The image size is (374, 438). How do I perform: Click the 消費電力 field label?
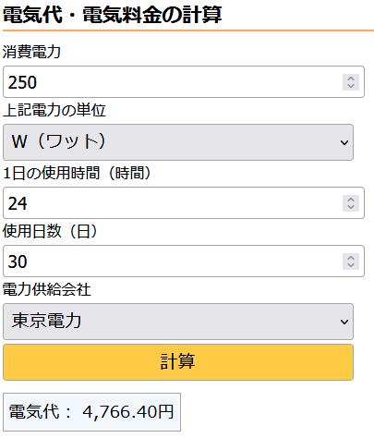pyautogui.click(x=31, y=52)
